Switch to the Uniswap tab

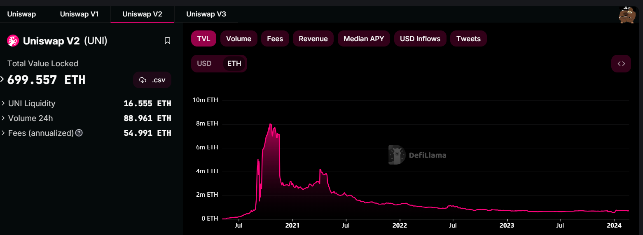pos(21,14)
